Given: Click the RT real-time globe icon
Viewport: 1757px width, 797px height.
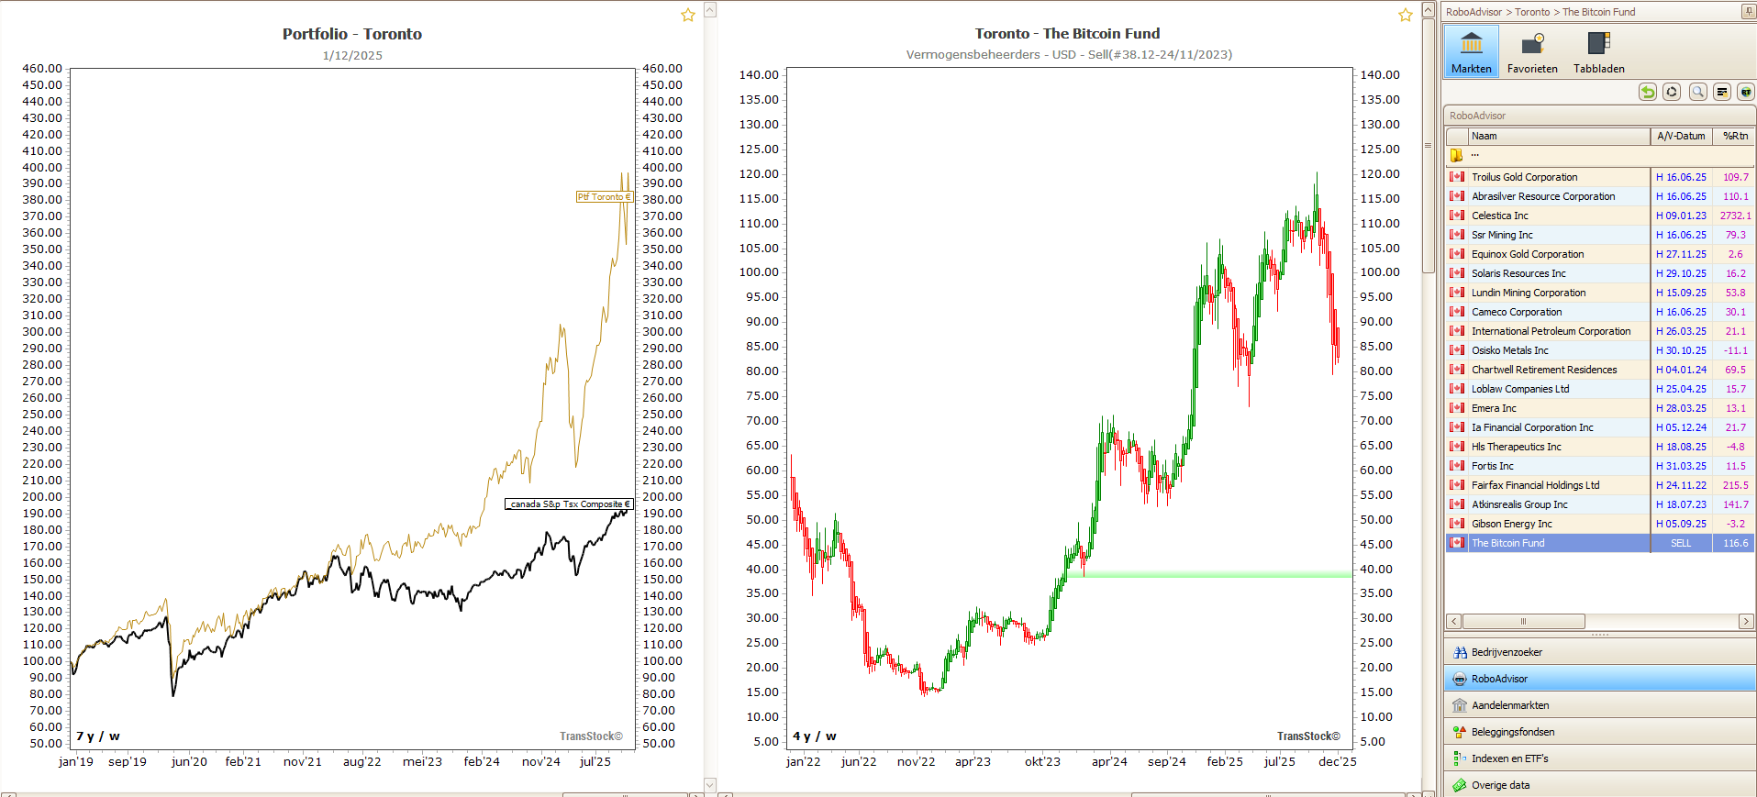Looking at the screenshot, I should pos(1745,92).
